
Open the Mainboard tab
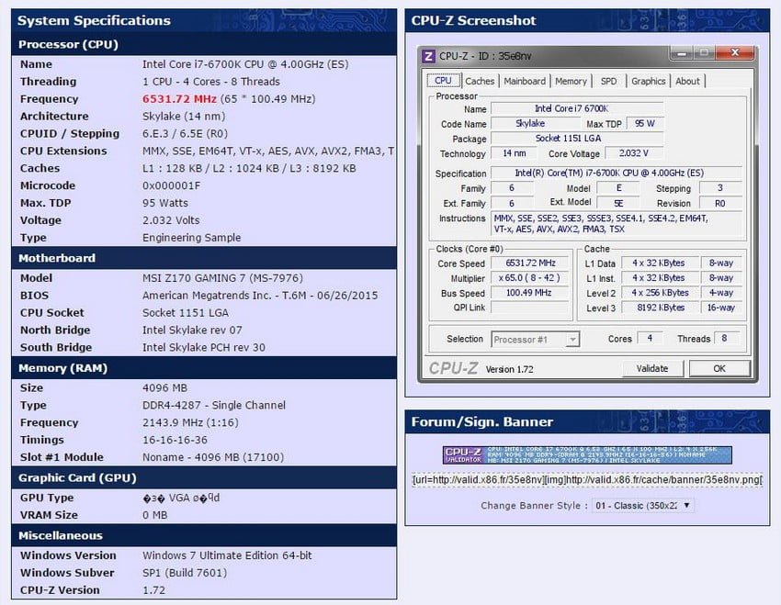pos(525,81)
